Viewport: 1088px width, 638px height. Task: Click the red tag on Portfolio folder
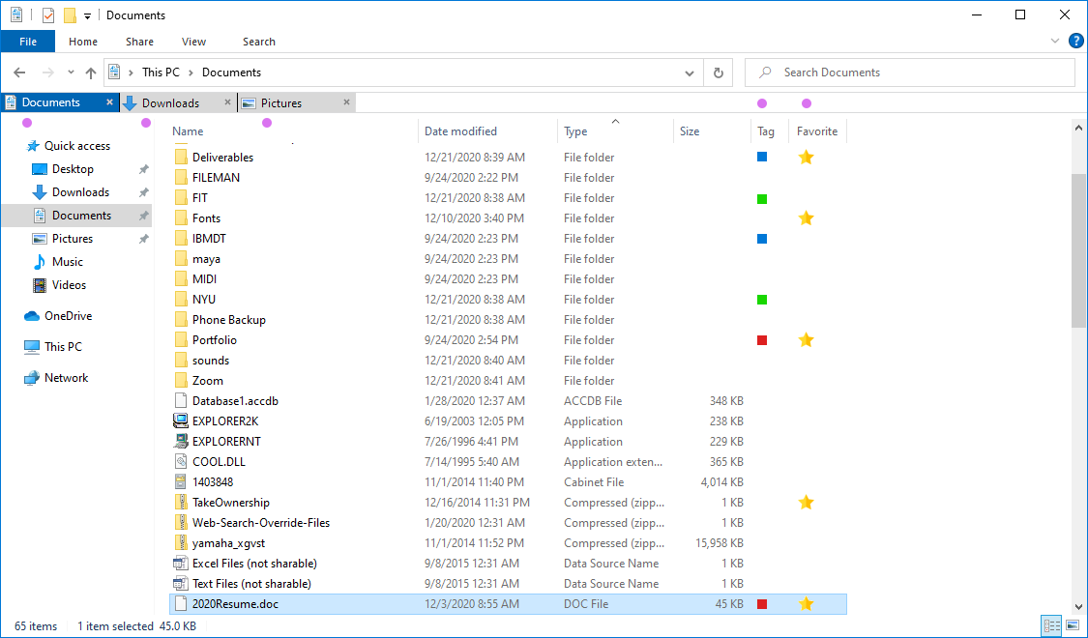762,340
